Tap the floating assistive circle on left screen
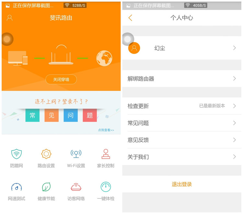 coord(7,39)
